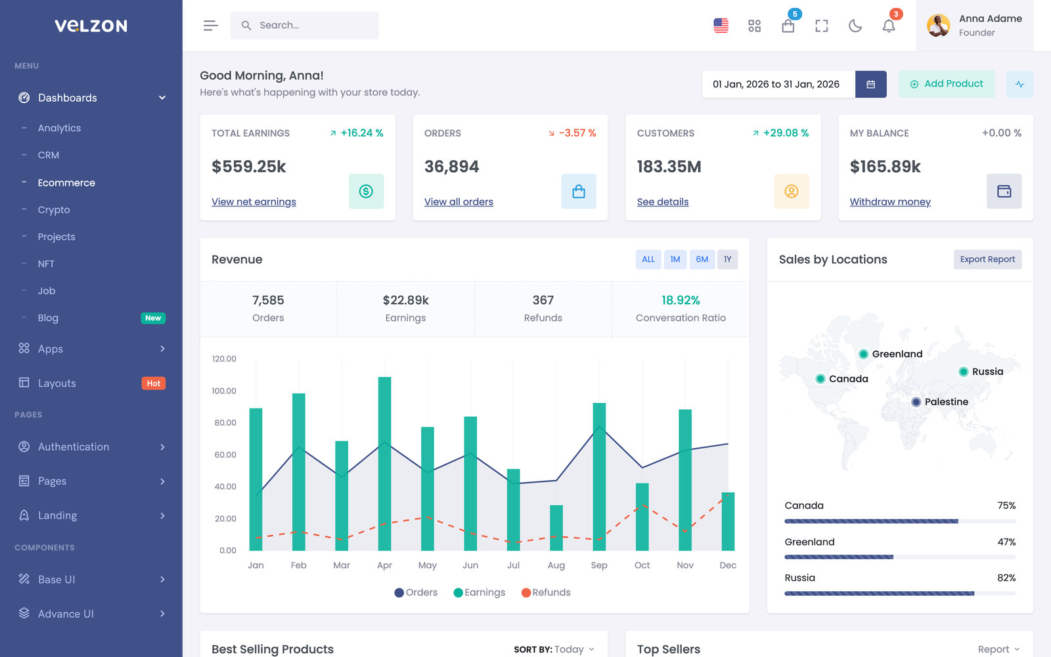Screen dimensions: 1051x657
Task: Click the dollar icon in Total Earnings card
Action: pyautogui.click(x=366, y=191)
